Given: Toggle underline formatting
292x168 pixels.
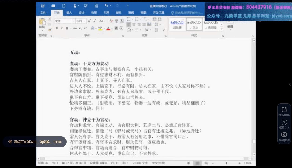Looking at the screenshot, I should click(x=67, y=28).
